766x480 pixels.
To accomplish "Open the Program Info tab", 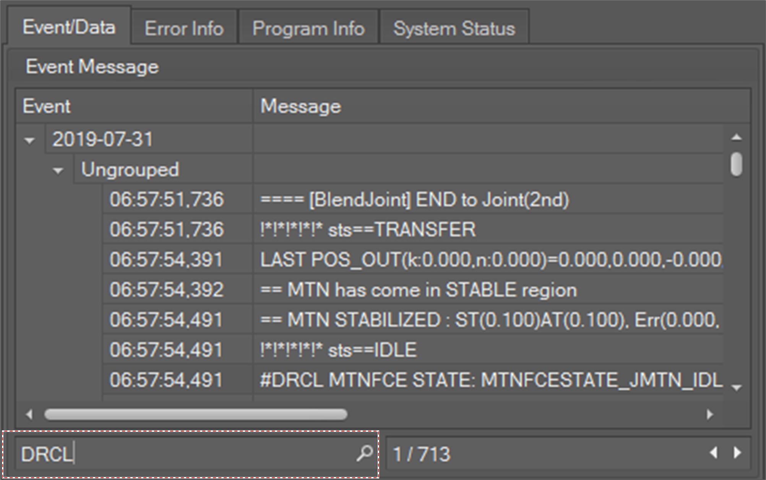I will (308, 28).
